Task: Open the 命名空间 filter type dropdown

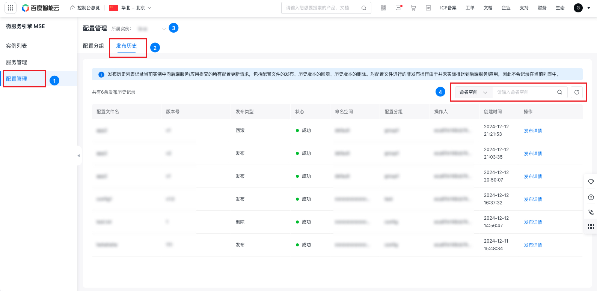Action: tap(473, 92)
